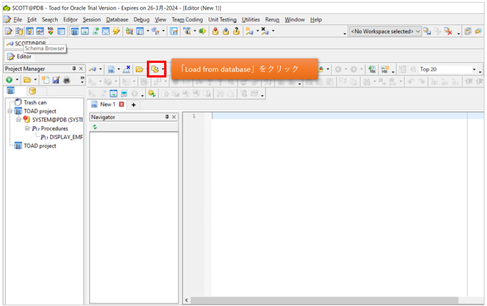Click the rollback icon with blue up arrow
This screenshot has width=487, height=306.
click(226, 31)
